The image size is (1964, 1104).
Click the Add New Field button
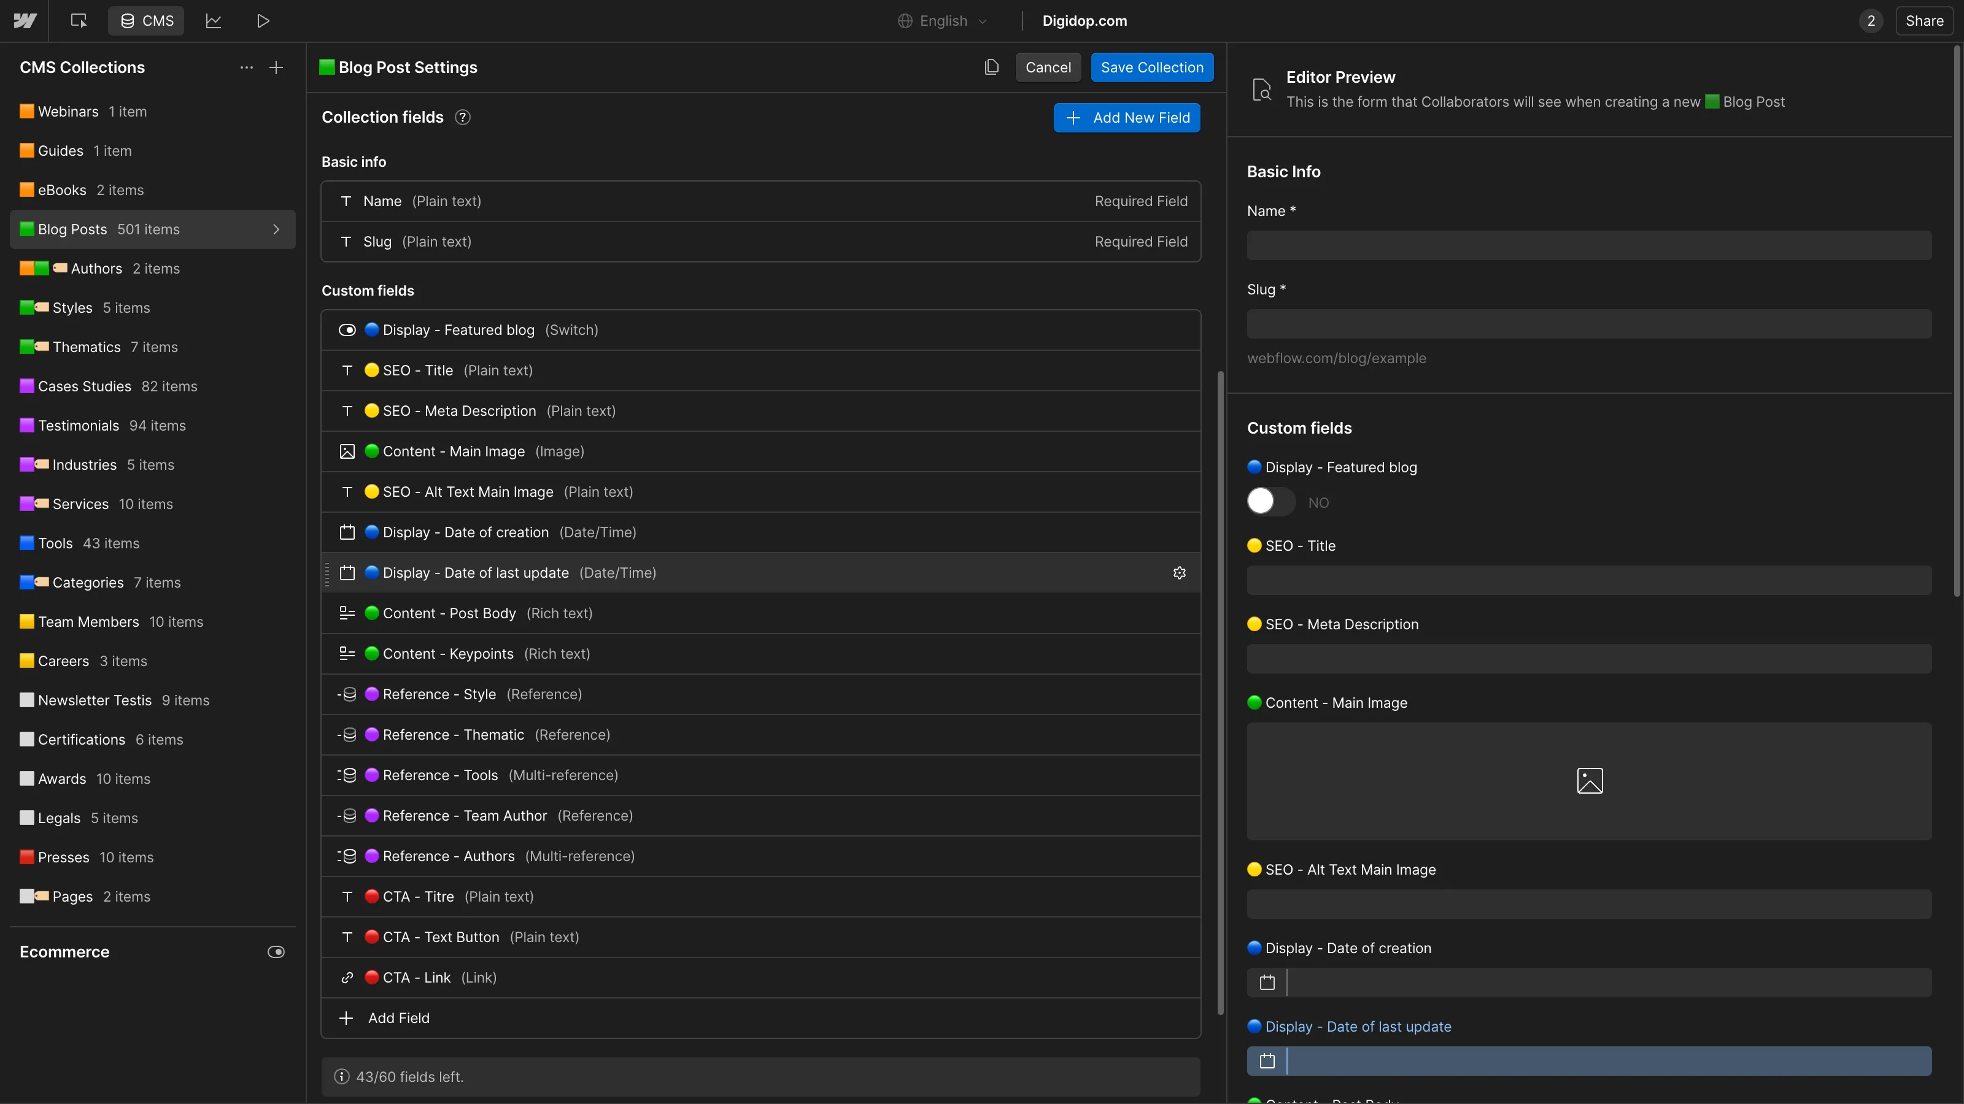[1127, 117]
